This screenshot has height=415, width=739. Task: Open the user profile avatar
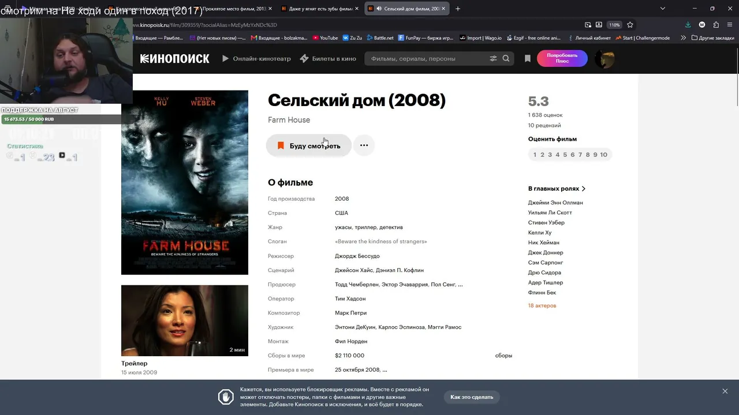(x=604, y=59)
